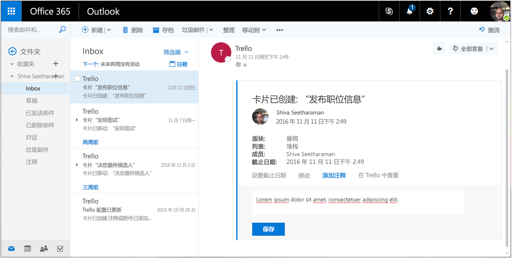The height and width of the screenshot is (258, 512).
Task: Click the New mail plus icon
Action: pos(85,30)
